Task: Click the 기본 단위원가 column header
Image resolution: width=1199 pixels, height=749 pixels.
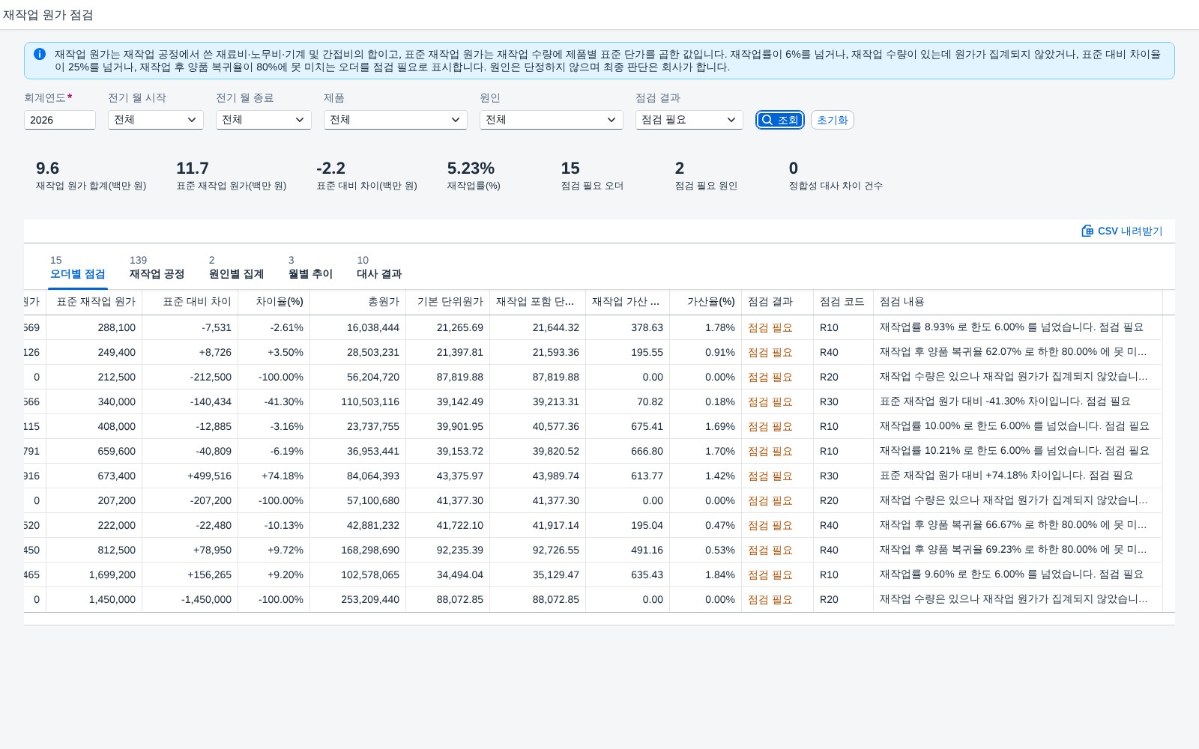Action: [x=448, y=302]
